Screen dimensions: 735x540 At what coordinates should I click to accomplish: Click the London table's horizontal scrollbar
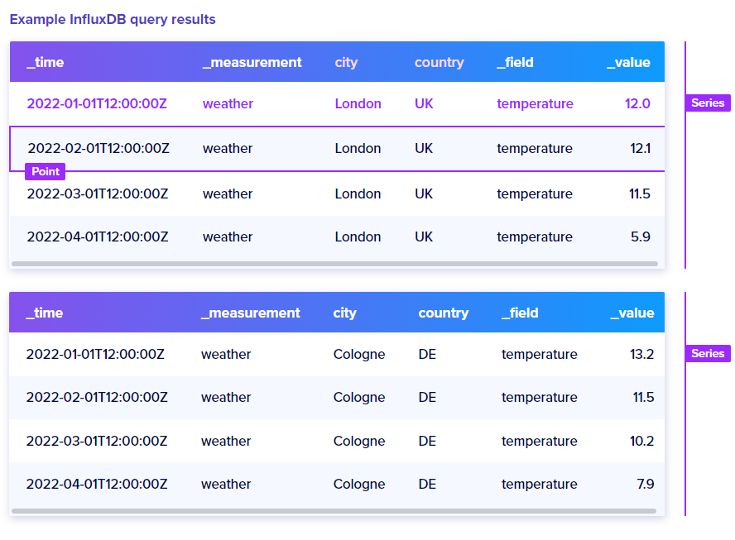[x=334, y=264]
